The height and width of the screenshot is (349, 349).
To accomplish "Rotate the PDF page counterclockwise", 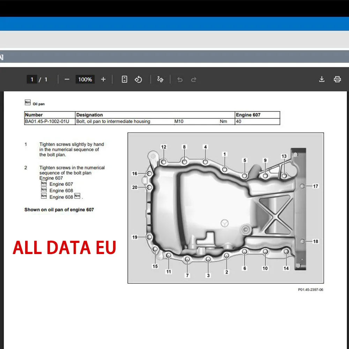I will pyautogui.click(x=138, y=79).
